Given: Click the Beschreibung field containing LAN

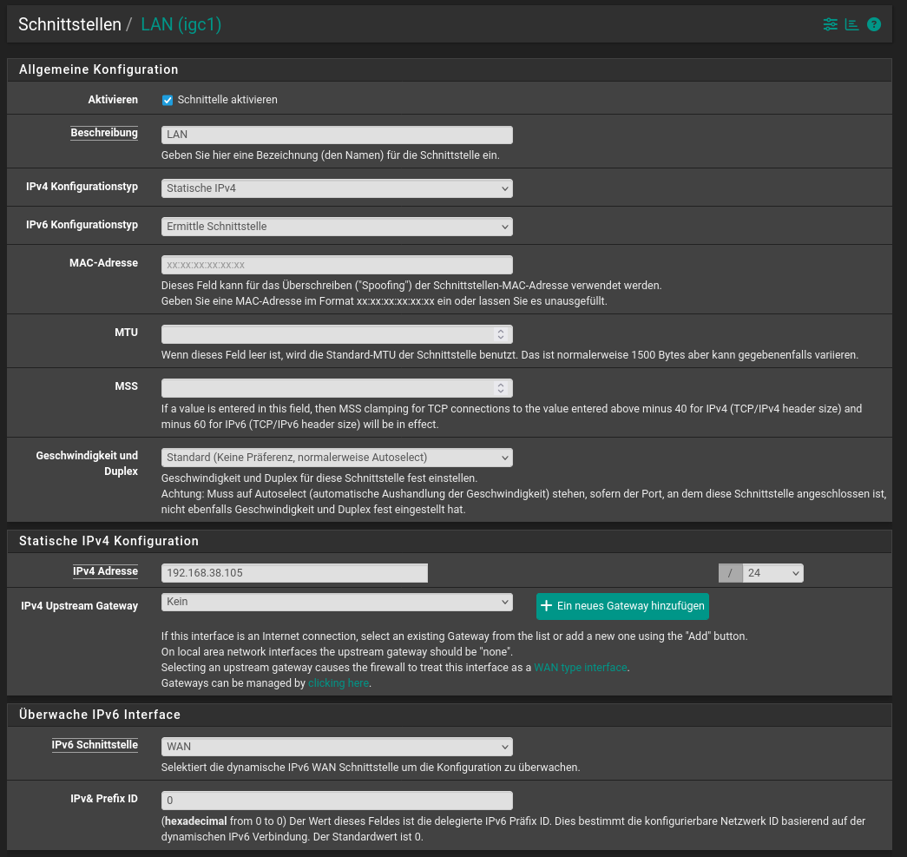Looking at the screenshot, I should (x=337, y=135).
